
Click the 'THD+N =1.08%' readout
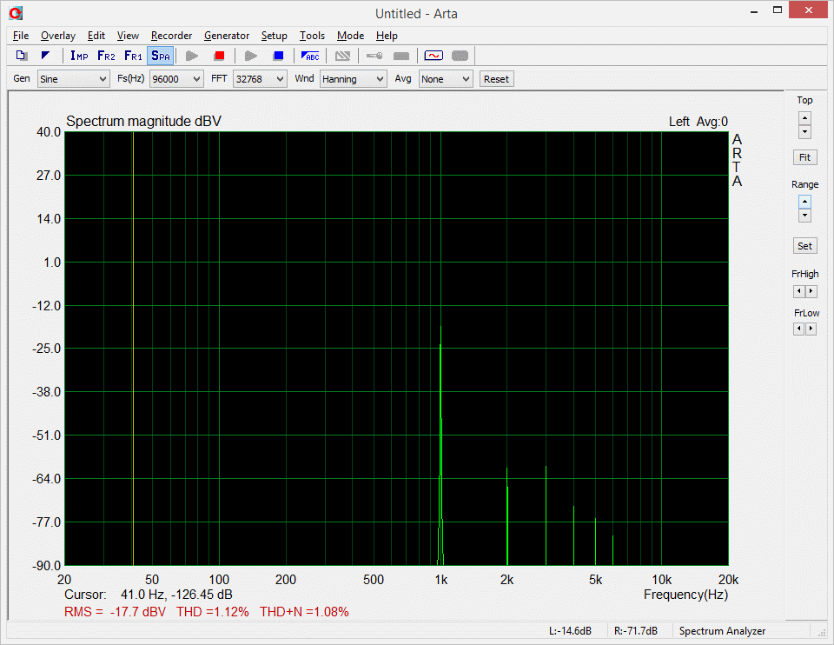click(304, 612)
